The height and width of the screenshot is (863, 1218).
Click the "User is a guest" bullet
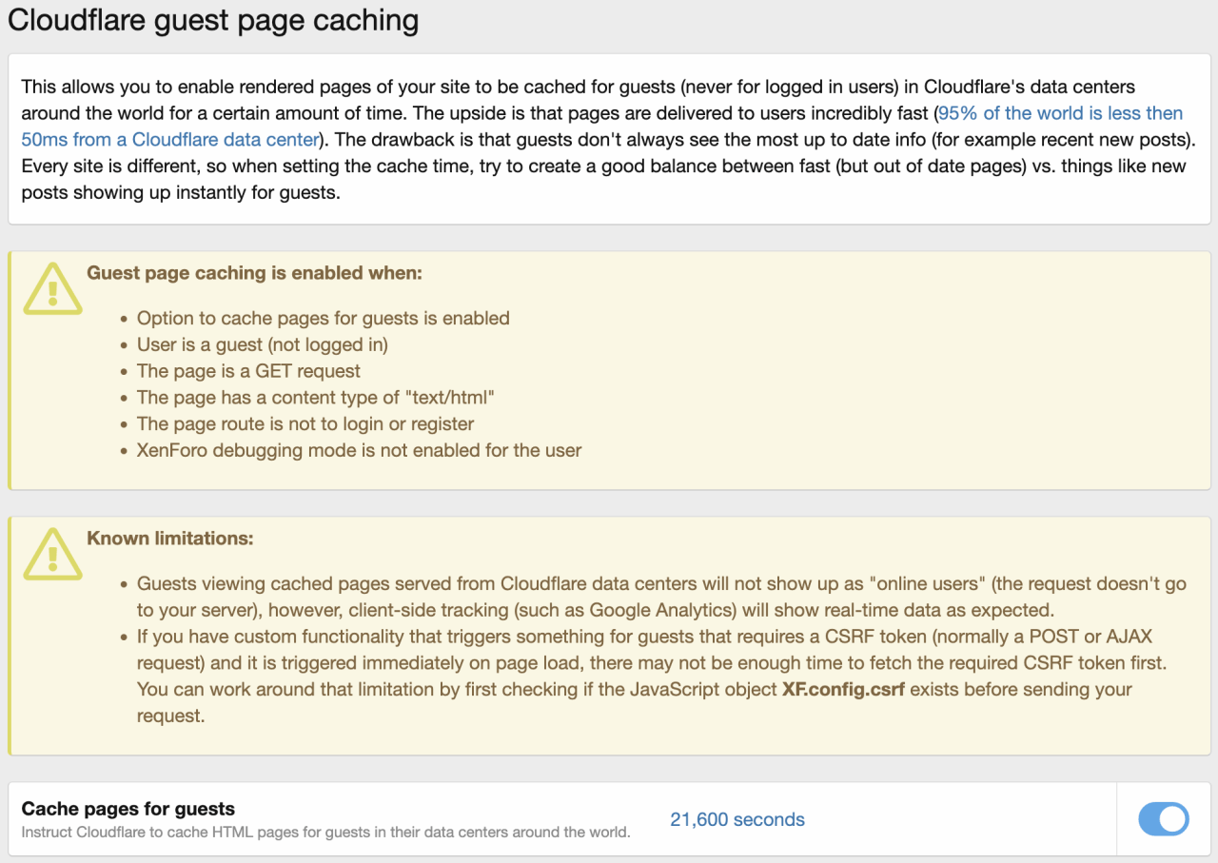coord(263,344)
